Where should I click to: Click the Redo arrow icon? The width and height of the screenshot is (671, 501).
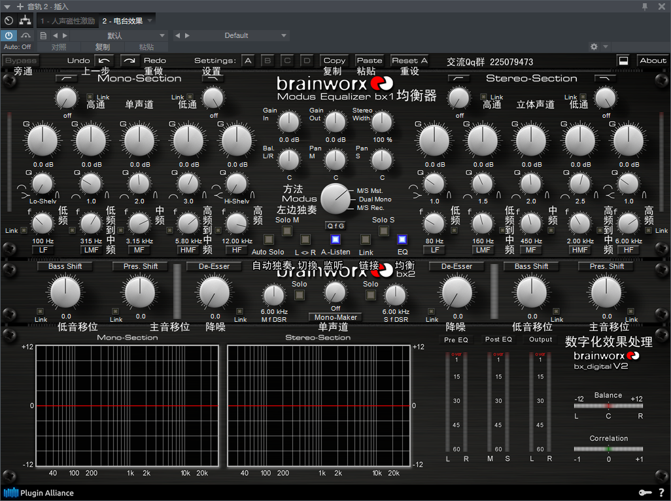(129, 61)
